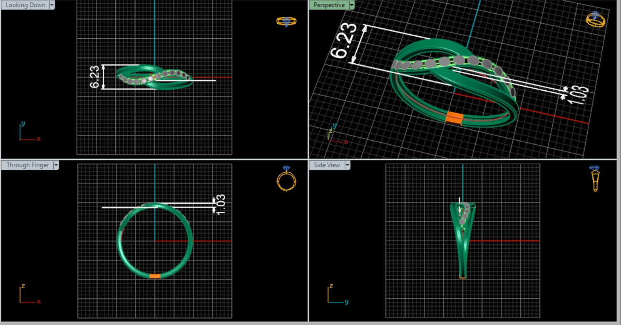Select the 6.23 dimension in Looking Down view
This screenshot has height=325, width=621.
click(95, 77)
